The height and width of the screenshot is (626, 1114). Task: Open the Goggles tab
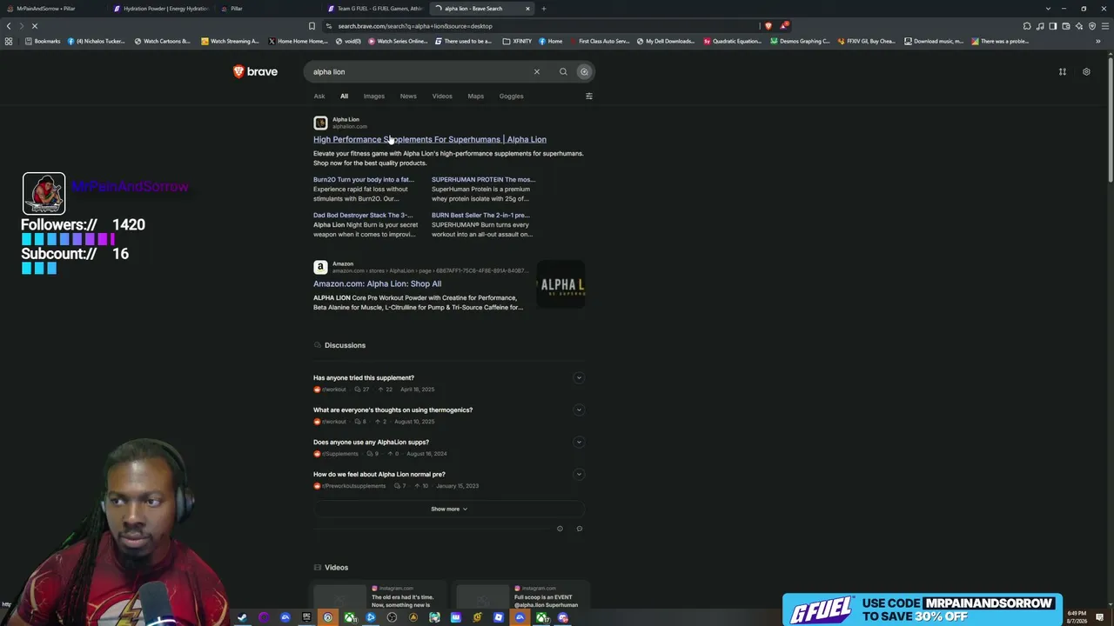click(x=511, y=97)
